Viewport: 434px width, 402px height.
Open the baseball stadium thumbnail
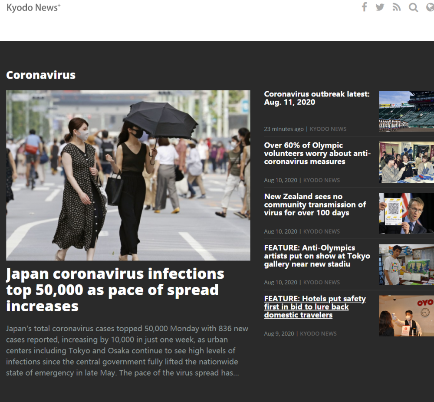coord(406,111)
